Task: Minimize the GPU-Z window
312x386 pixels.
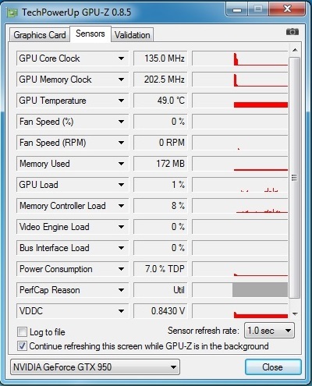Action: pos(236,9)
